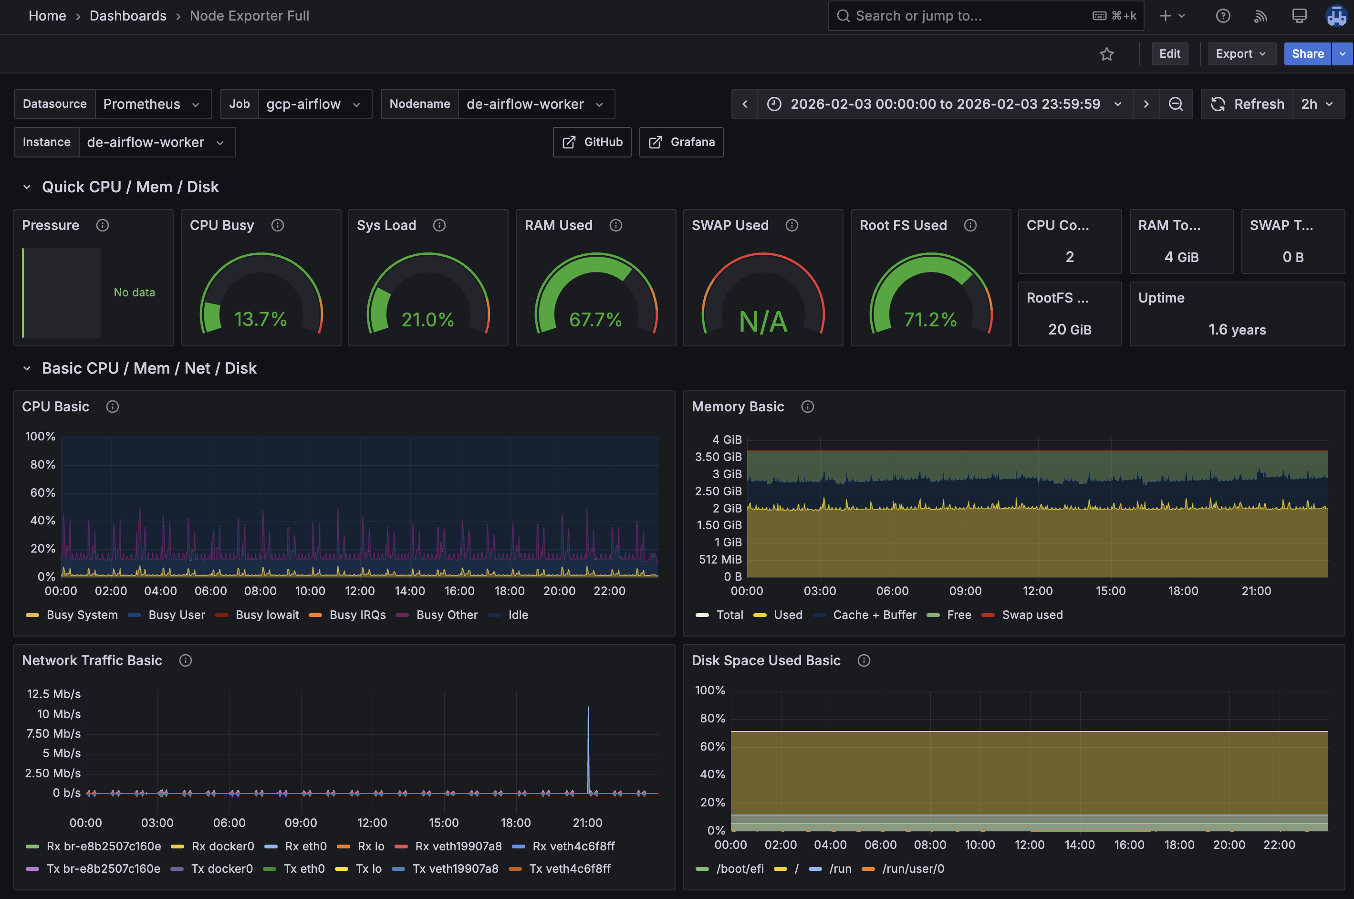The image size is (1354, 899).
Task: Toggle Swap used series in Memory legend
Action: click(1031, 615)
